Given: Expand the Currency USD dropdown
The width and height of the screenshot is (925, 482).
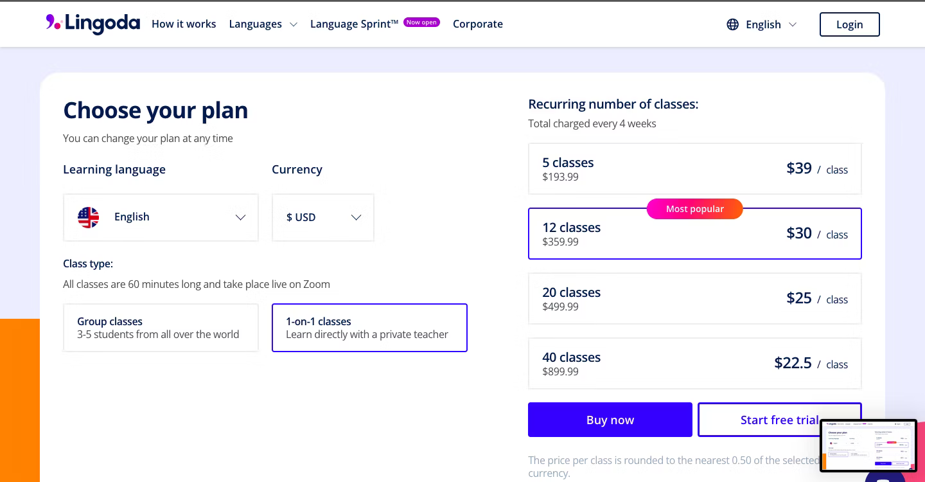Looking at the screenshot, I should 323,217.
